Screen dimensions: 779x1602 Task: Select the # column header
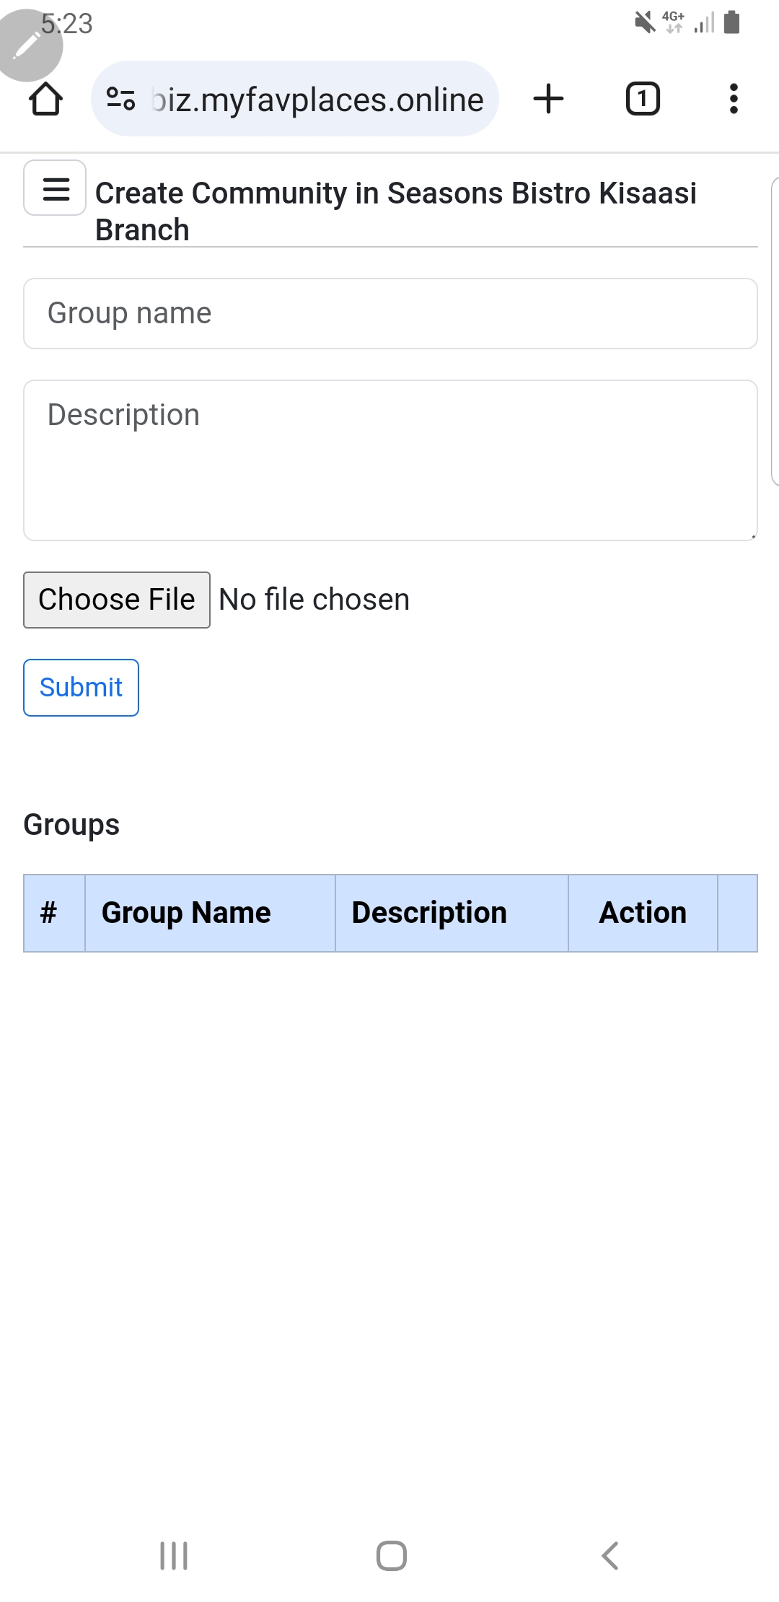click(54, 913)
